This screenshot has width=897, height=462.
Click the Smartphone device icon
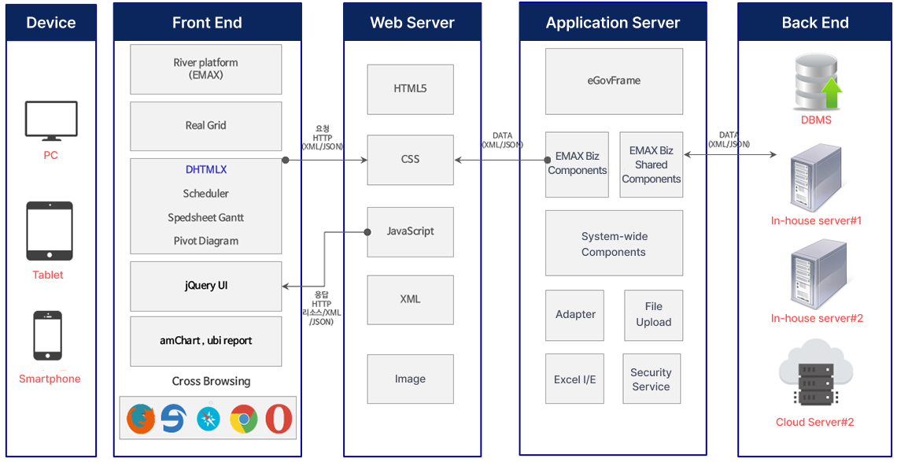[x=47, y=335]
